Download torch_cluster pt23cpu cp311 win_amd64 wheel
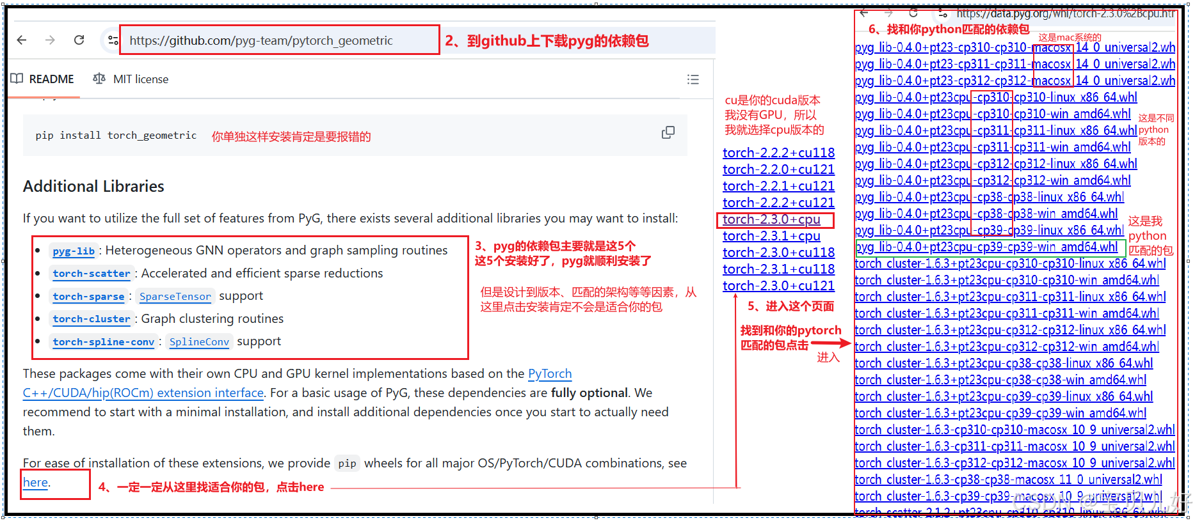The image size is (1195, 523). [1007, 313]
